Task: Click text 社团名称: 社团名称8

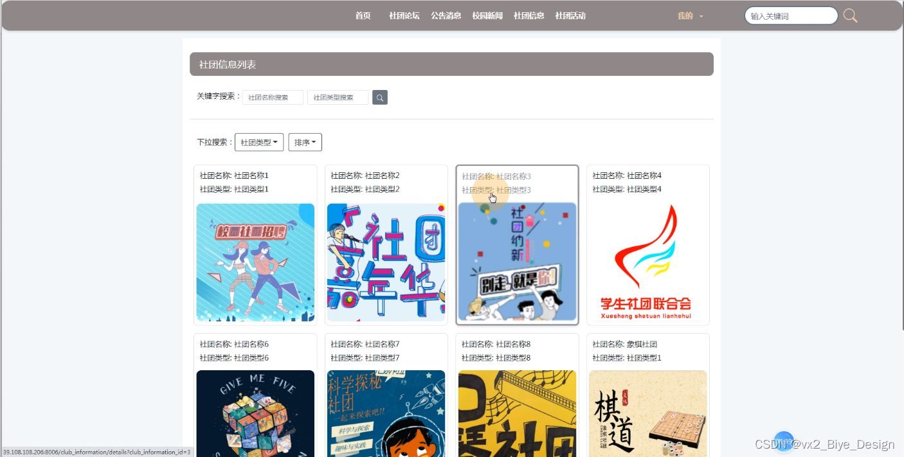Action: click(496, 345)
